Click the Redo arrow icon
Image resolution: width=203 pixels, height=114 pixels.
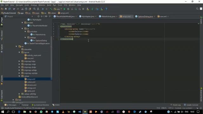(x=18, y=9)
